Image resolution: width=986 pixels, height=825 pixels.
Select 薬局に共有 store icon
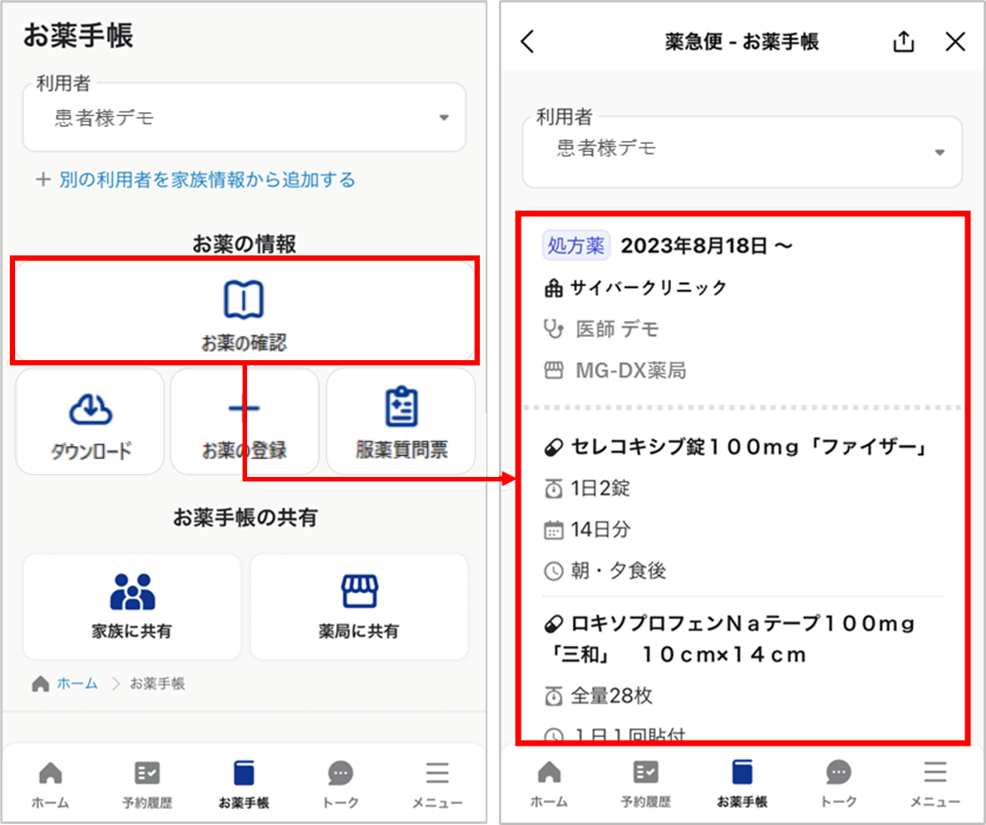359,591
